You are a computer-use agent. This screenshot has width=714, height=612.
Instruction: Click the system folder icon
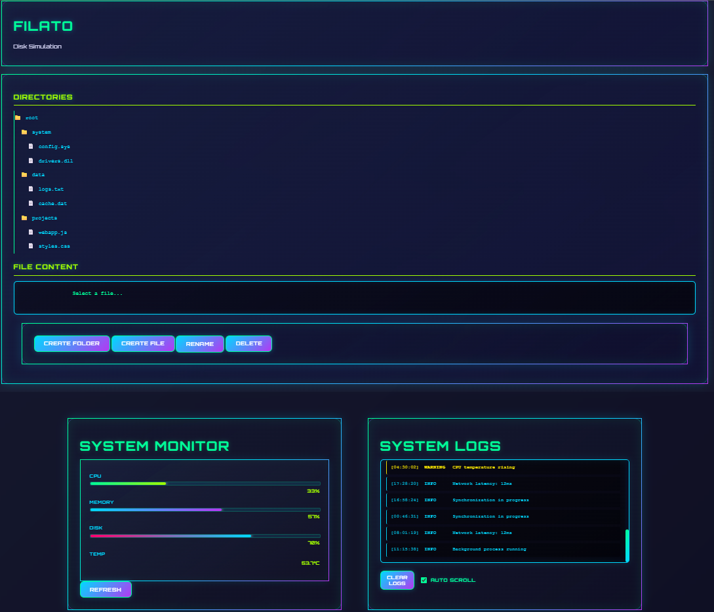pos(24,132)
